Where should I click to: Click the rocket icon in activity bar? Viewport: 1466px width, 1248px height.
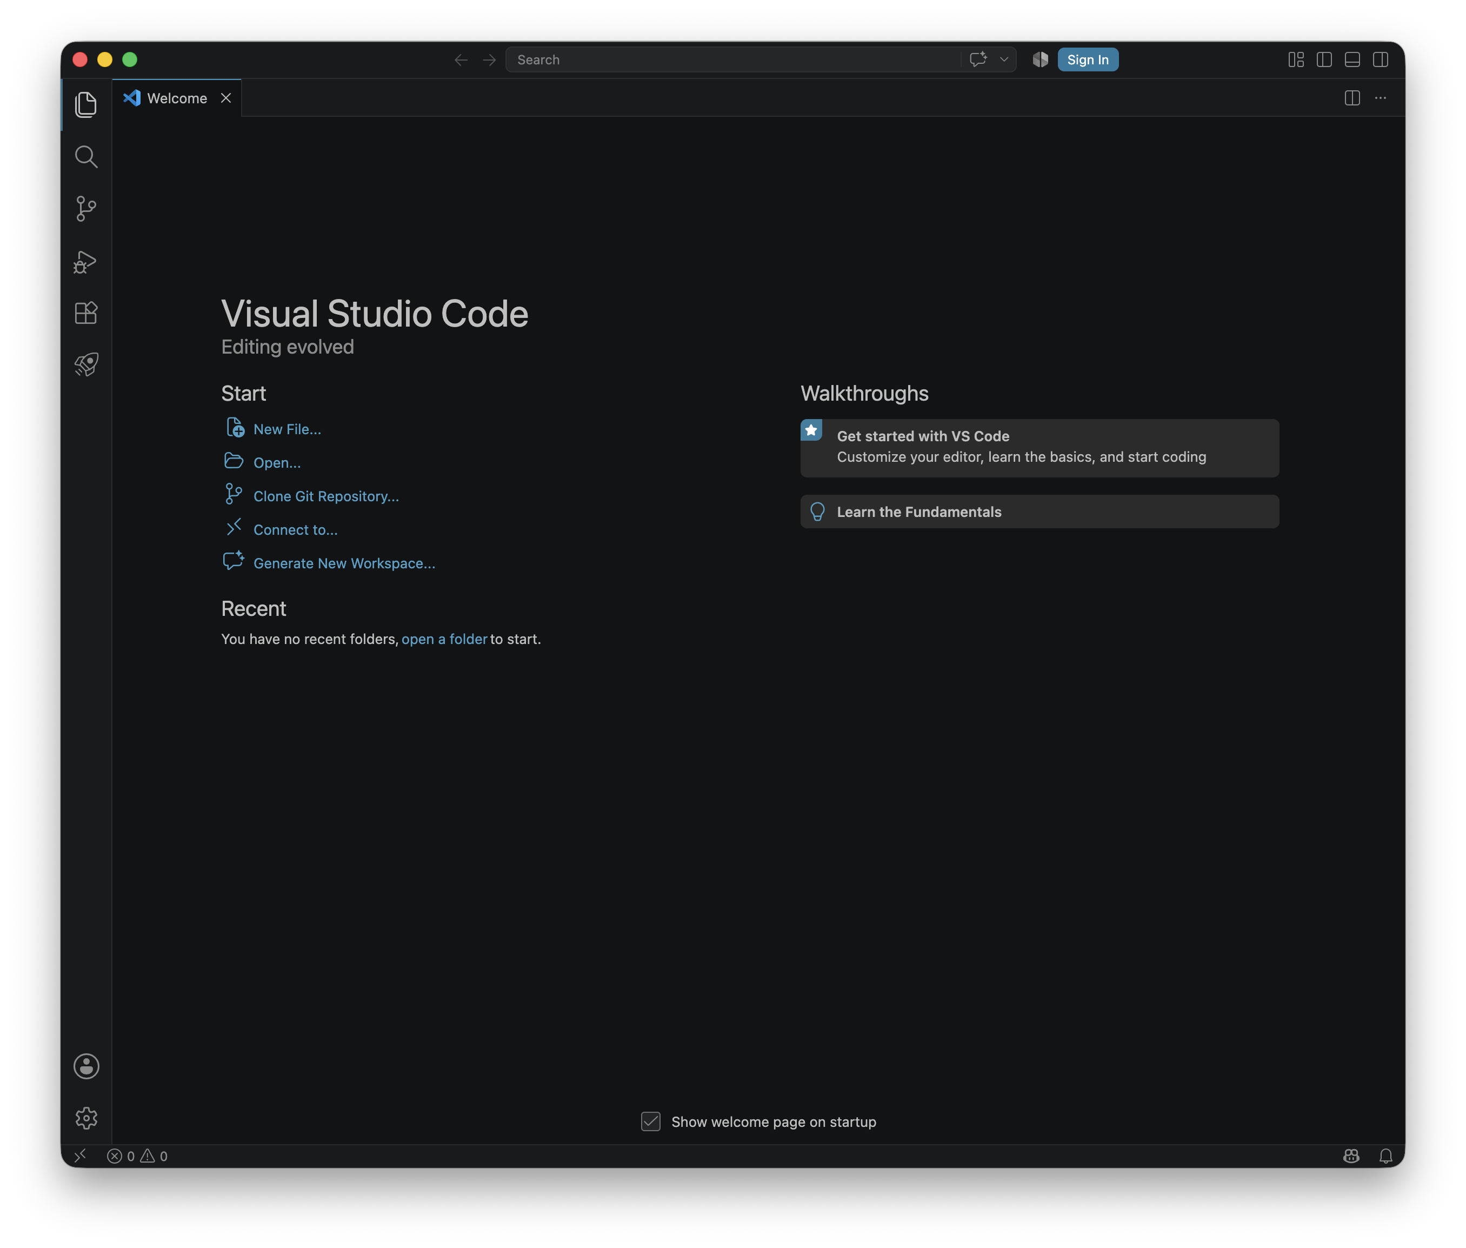click(x=86, y=364)
